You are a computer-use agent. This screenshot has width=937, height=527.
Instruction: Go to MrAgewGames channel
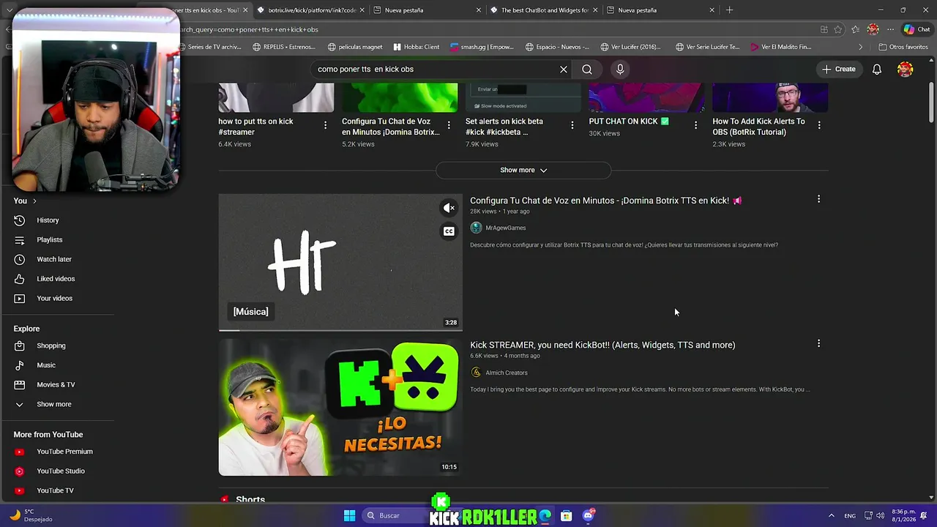point(506,228)
